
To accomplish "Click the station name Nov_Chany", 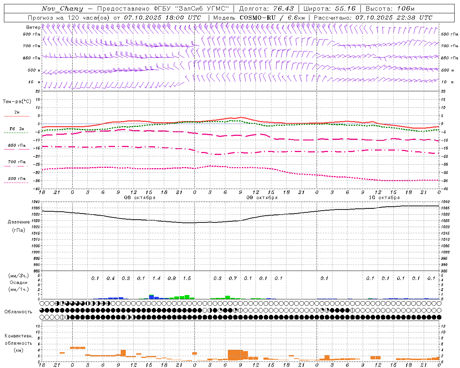I will pos(62,9).
